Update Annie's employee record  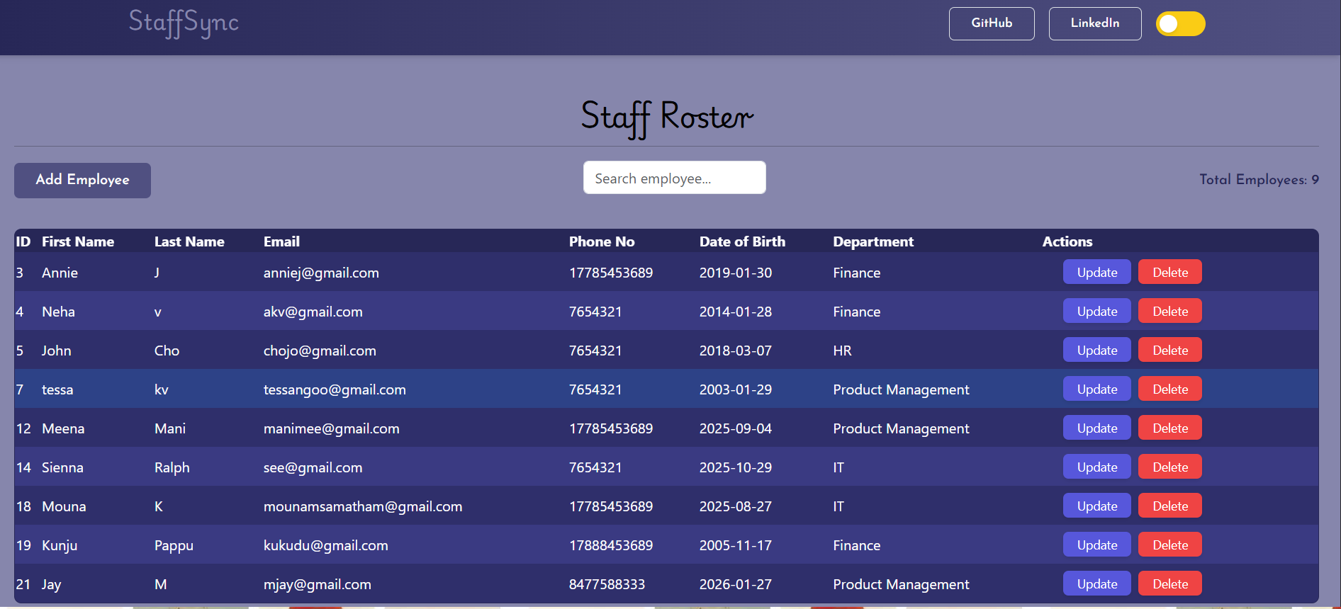1096,273
